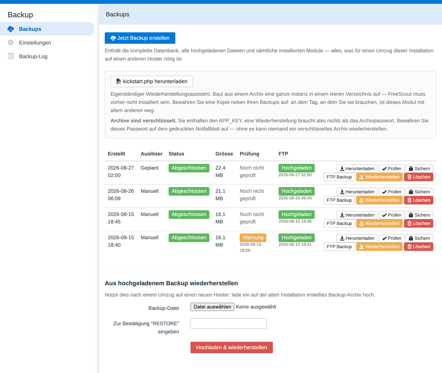
Task: Check the 2026-08-26 06:09 backup with Prüfen
Action: pos(392,192)
